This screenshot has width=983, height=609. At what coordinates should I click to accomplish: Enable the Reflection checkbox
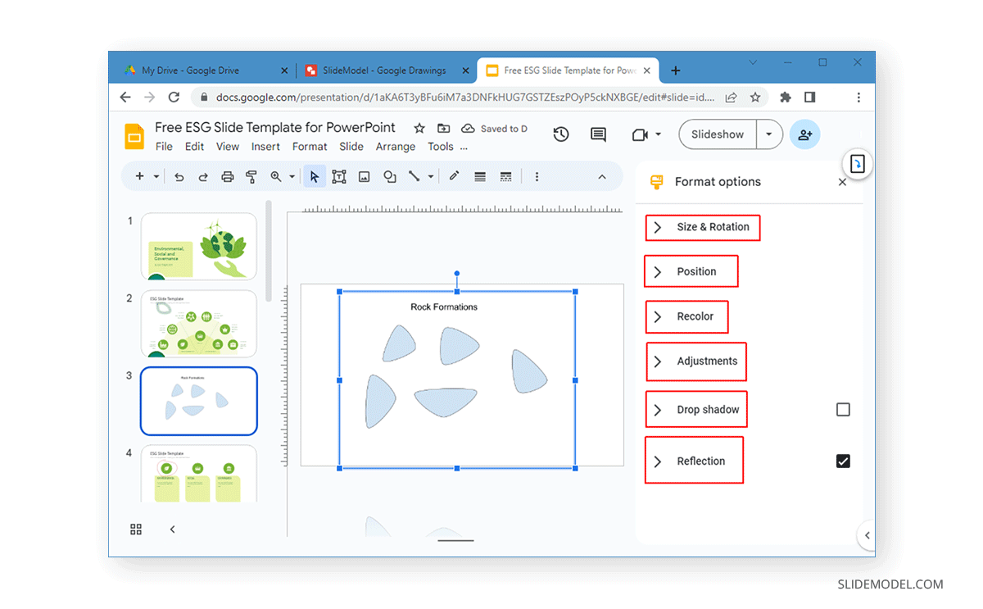(843, 461)
